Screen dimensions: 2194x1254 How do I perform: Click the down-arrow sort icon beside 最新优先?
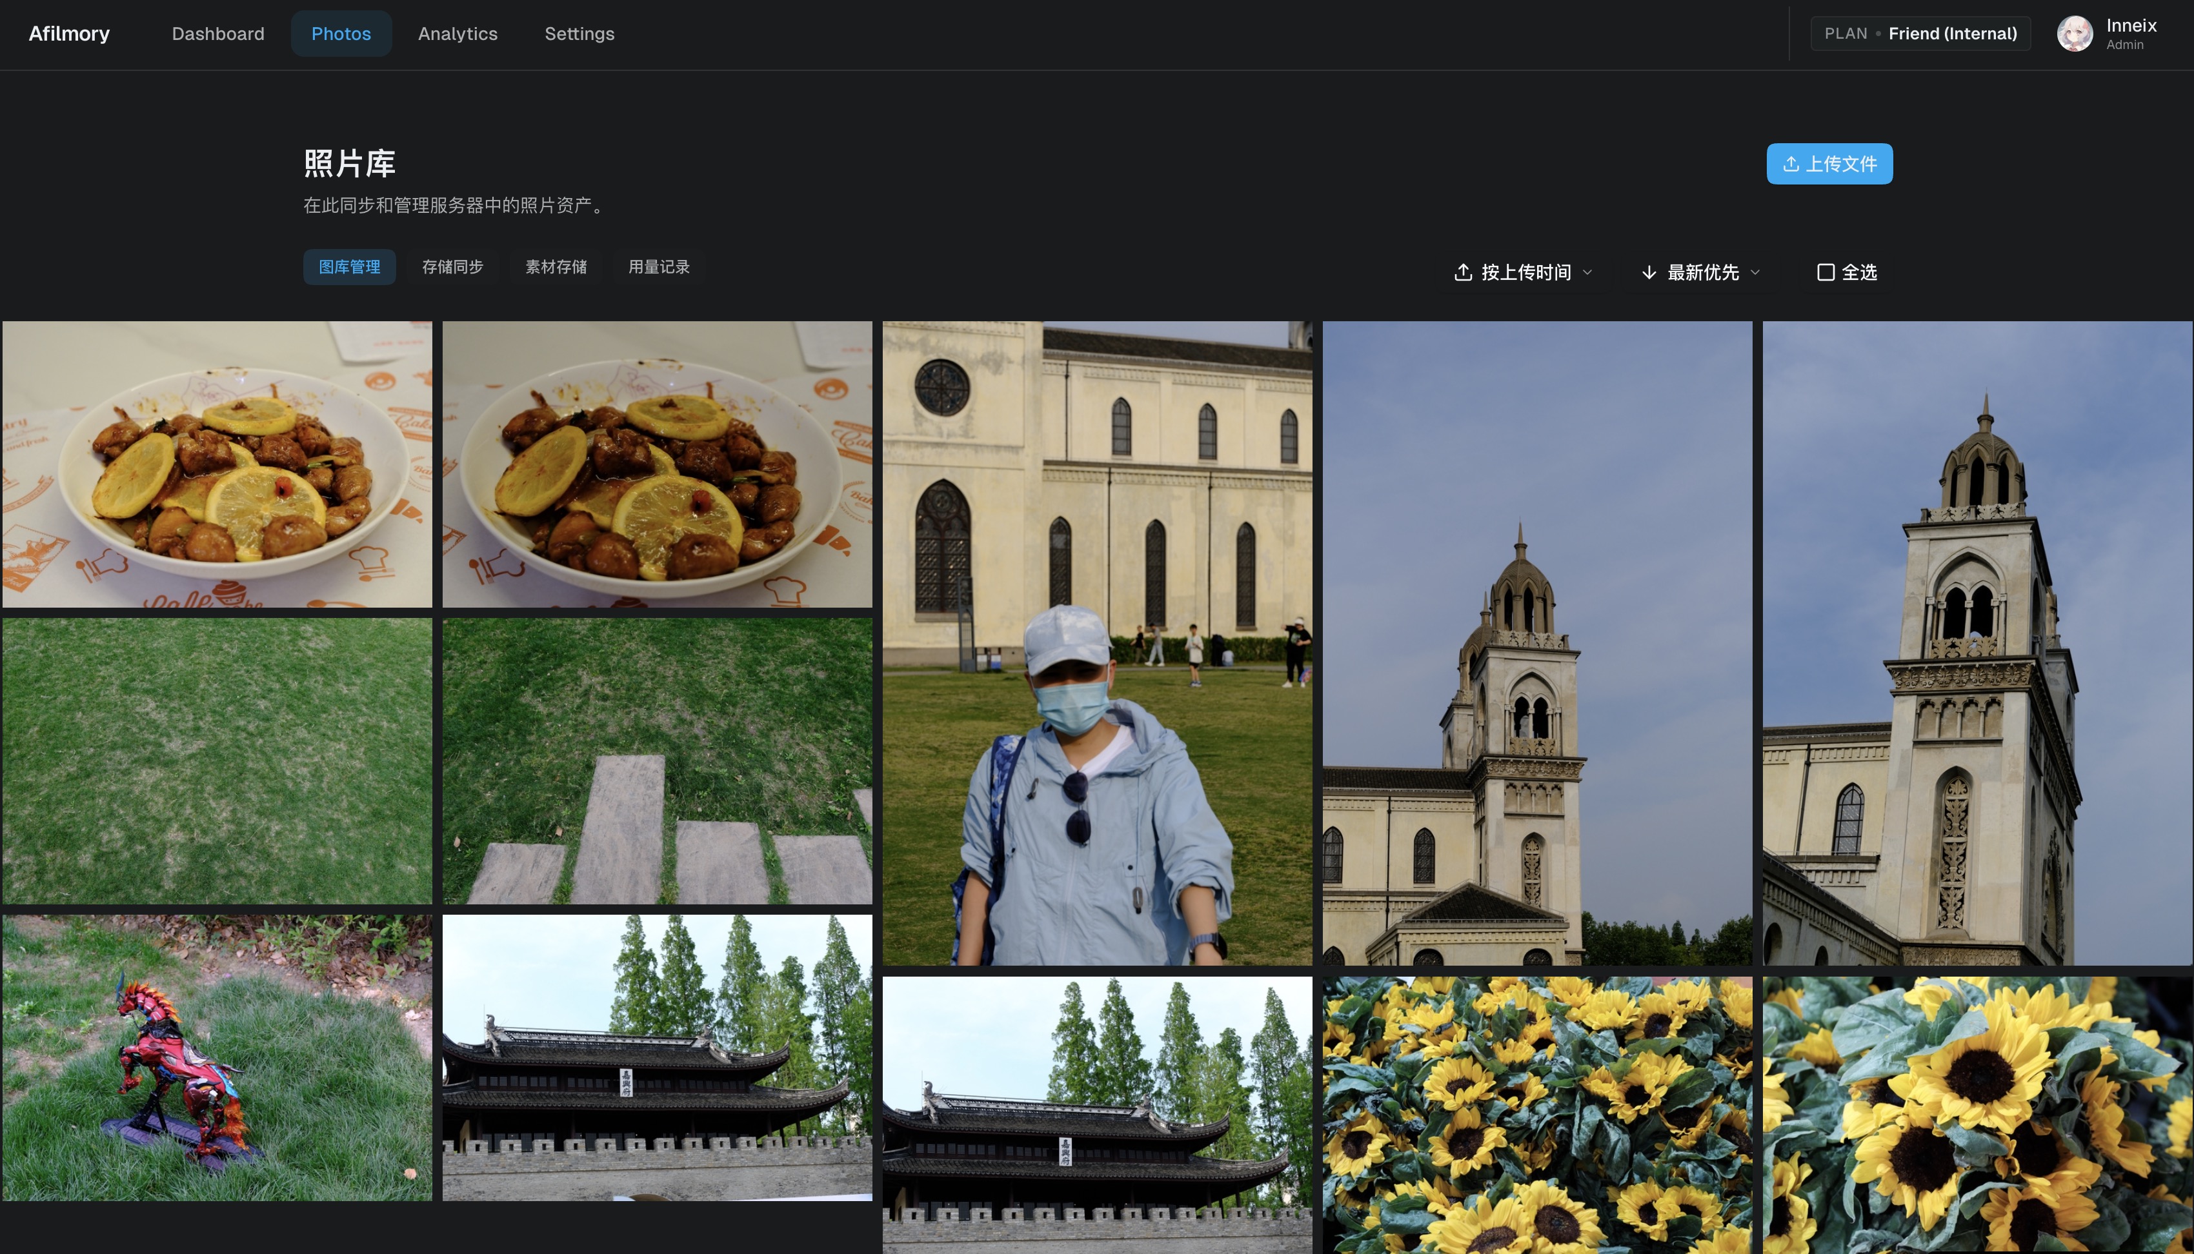click(x=1649, y=272)
